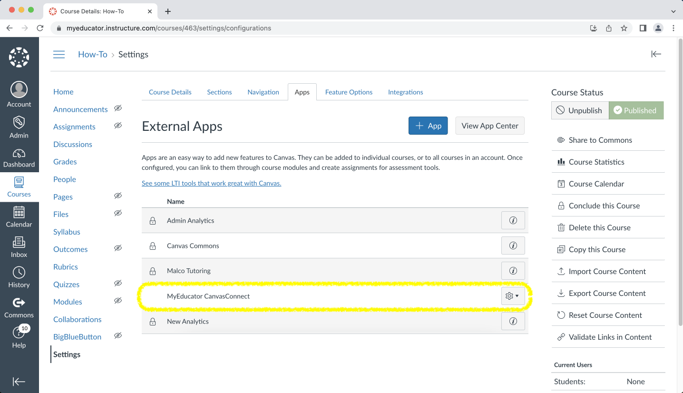Switch to Feature Options tab
Image resolution: width=683 pixels, height=393 pixels.
(349, 92)
